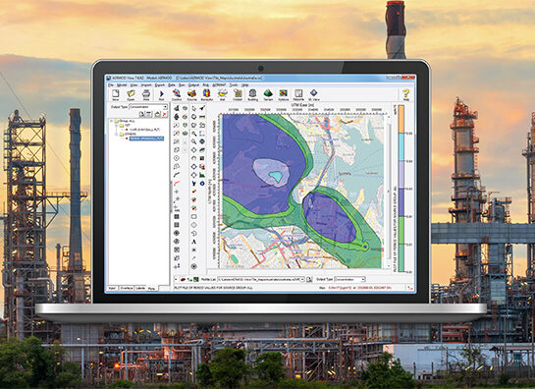Click the orange band in contour legend
The image size is (535, 389).
[401, 119]
